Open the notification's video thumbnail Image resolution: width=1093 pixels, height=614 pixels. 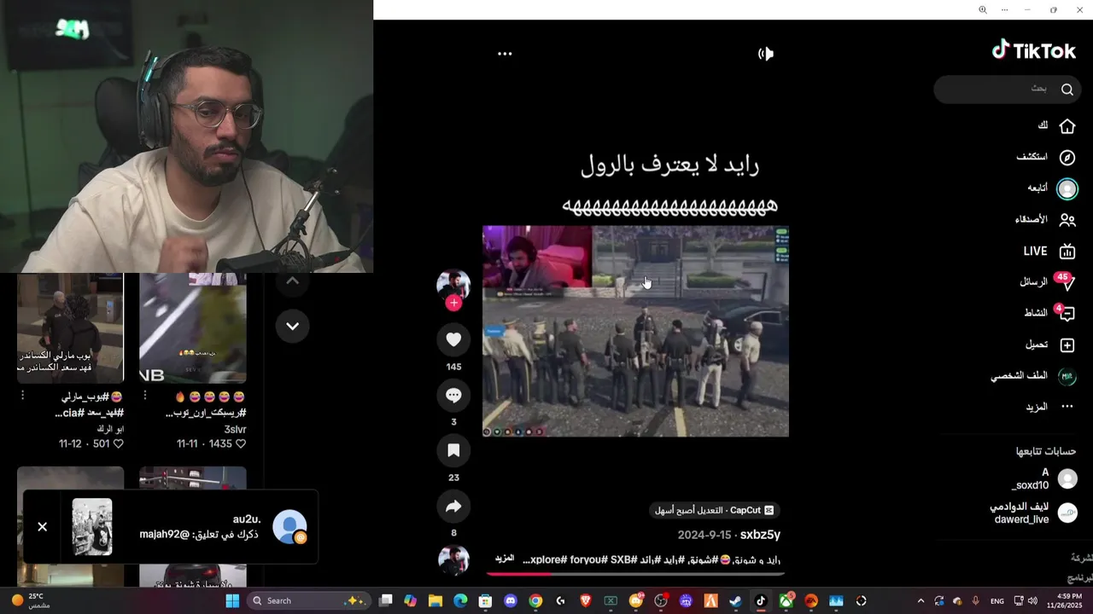(x=92, y=527)
